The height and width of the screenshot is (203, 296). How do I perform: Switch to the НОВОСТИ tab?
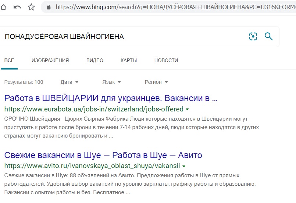coord(166,60)
